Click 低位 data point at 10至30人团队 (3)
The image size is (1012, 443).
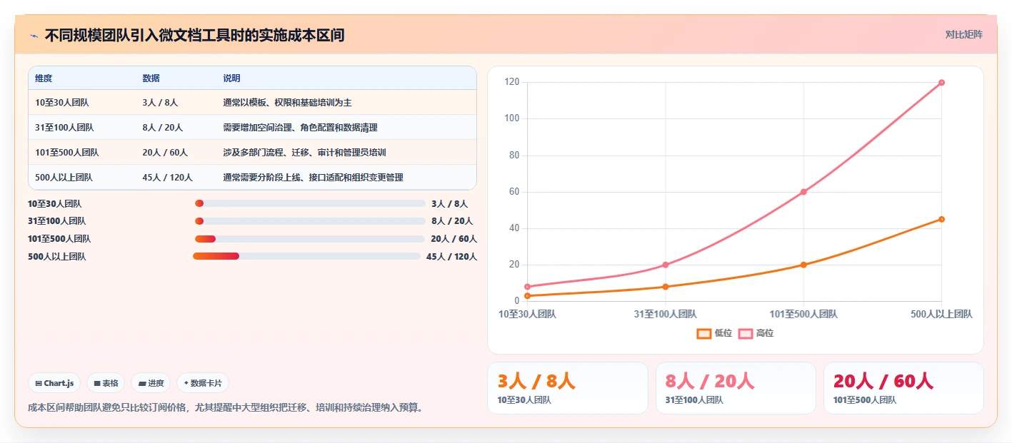[x=527, y=295]
